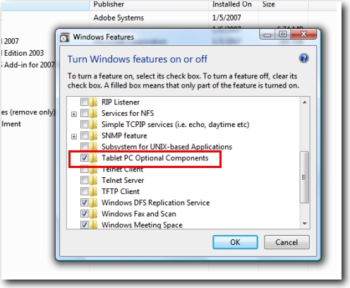This screenshot has width=350, height=288.
Task: Click the RIP Listener folder icon
Action: 93,102
